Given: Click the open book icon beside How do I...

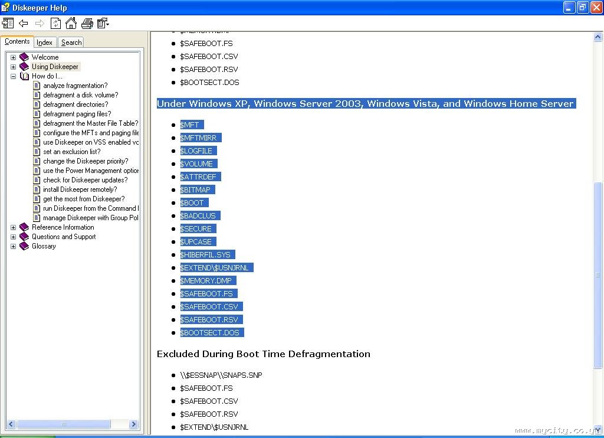Looking at the screenshot, I should click(24, 76).
